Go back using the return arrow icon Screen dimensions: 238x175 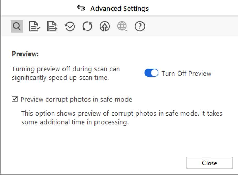pyautogui.click(x=81, y=8)
